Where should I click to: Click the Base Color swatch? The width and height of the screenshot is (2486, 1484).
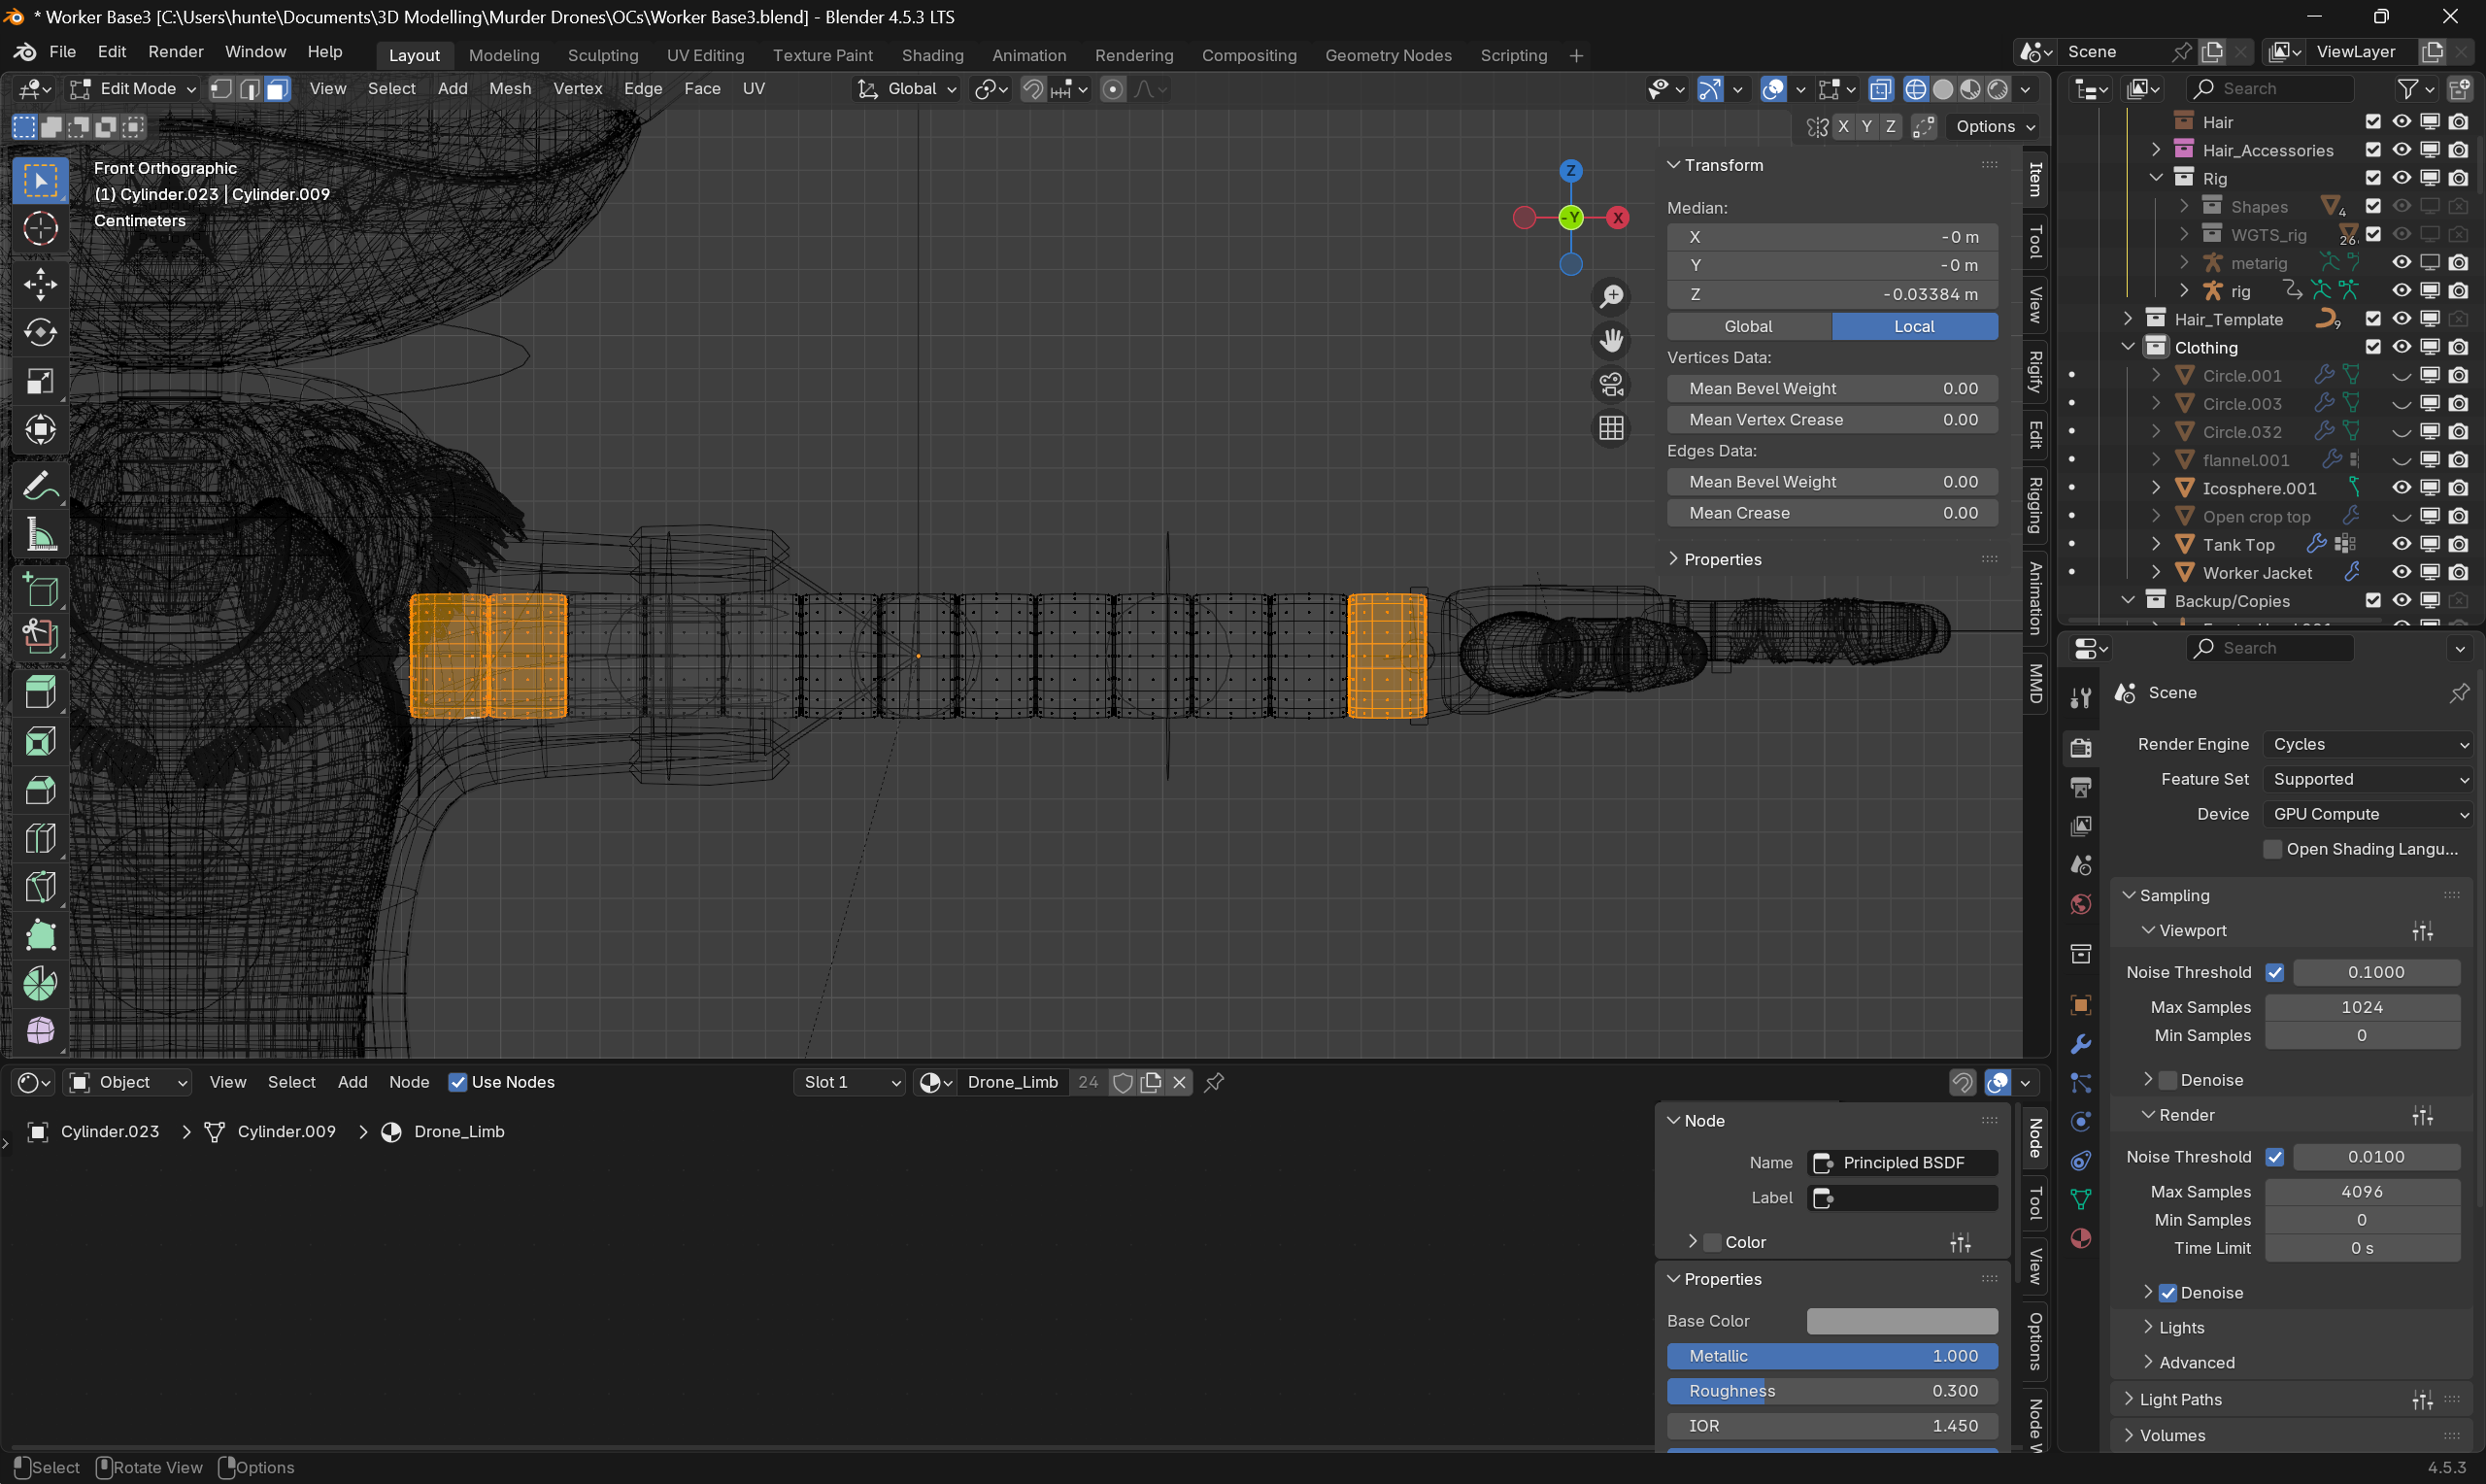pyautogui.click(x=1901, y=1321)
